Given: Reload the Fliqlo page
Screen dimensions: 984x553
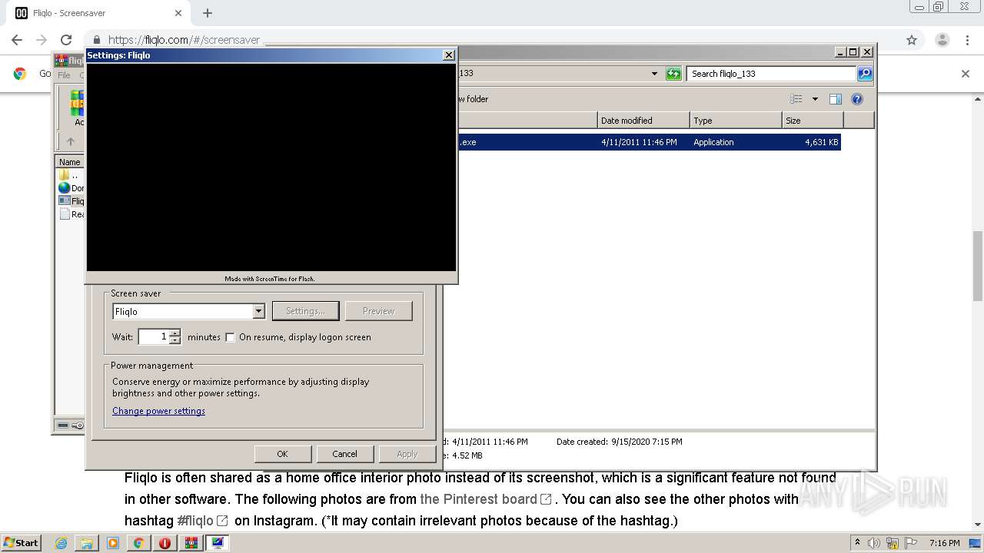Looking at the screenshot, I should click(66, 40).
